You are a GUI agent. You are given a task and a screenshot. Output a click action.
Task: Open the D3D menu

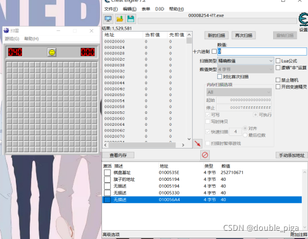click(160, 9)
